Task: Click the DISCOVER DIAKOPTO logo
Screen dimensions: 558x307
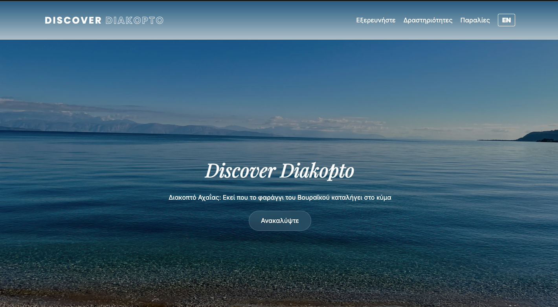Action: pos(104,20)
